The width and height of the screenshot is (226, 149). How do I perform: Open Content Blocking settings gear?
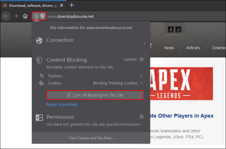click(x=142, y=59)
